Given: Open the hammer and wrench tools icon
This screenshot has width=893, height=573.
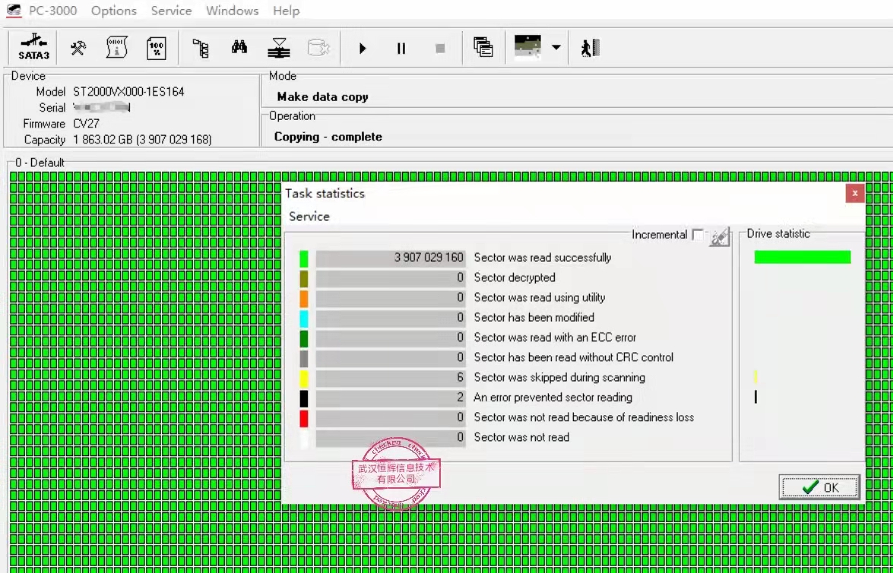Looking at the screenshot, I should (78, 48).
